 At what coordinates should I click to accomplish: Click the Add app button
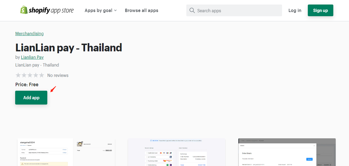click(31, 98)
